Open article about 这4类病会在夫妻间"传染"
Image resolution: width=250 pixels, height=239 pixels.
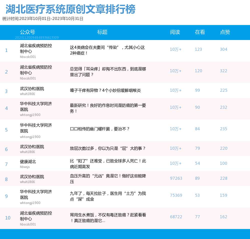click(x=107, y=50)
